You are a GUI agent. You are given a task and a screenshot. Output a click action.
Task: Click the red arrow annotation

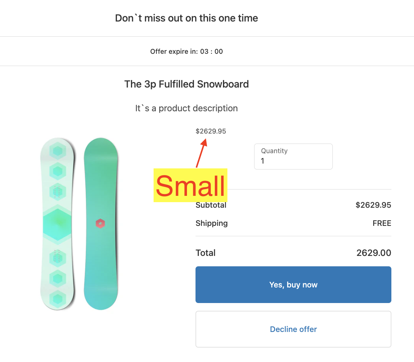(201, 153)
